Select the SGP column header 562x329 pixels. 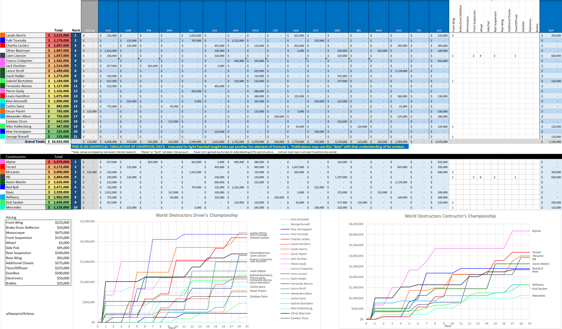(550, 30)
